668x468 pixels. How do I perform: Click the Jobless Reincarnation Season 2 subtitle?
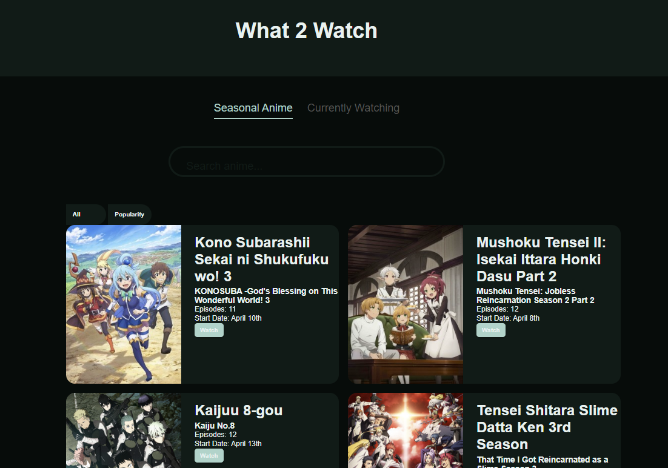(535, 295)
